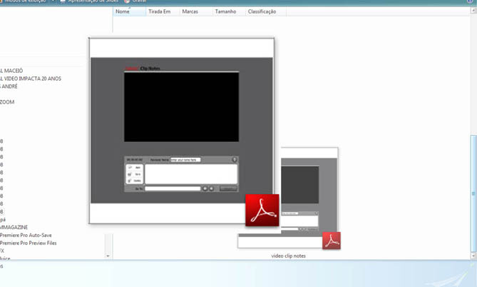Select the VIDEO IMPACTA 20 ANOS folder

[32, 79]
